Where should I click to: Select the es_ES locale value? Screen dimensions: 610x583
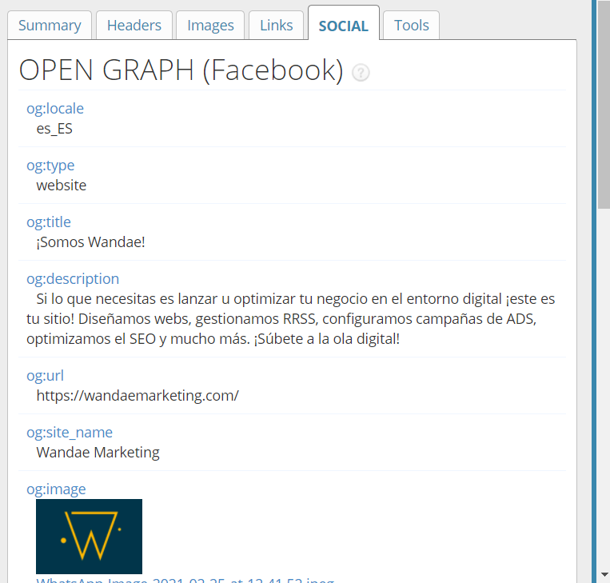[x=54, y=129]
